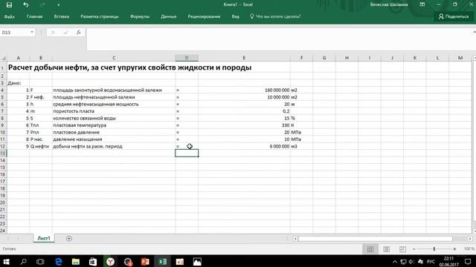
Task: Click the 100% zoom level label
Action: [469, 249]
